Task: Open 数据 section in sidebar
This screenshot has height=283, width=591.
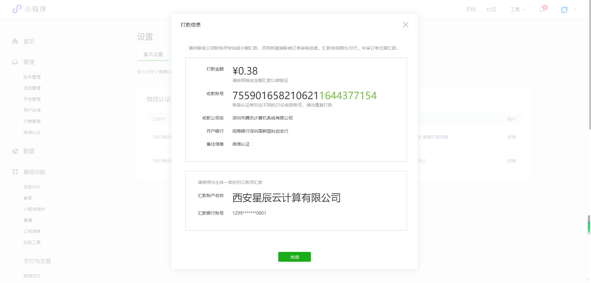Action: [29, 151]
